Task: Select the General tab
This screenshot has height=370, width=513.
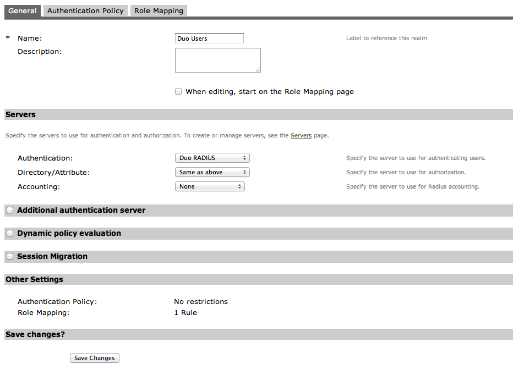Action: (x=22, y=10)
